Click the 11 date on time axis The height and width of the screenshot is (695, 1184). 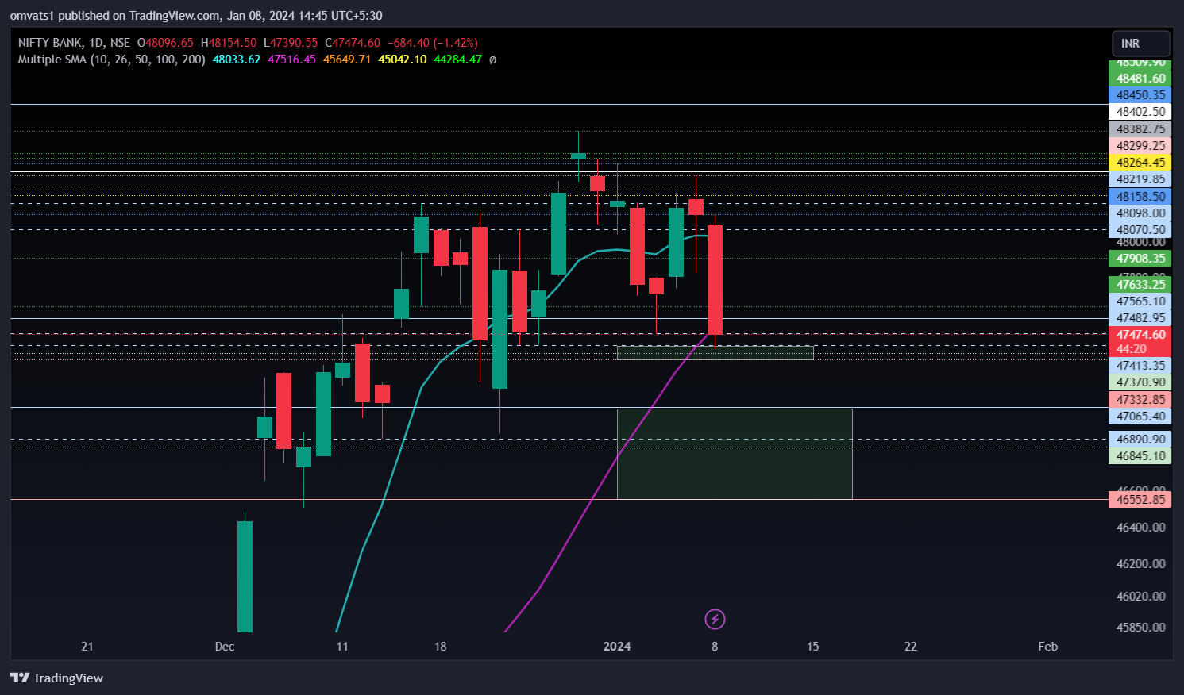[342, 647]
